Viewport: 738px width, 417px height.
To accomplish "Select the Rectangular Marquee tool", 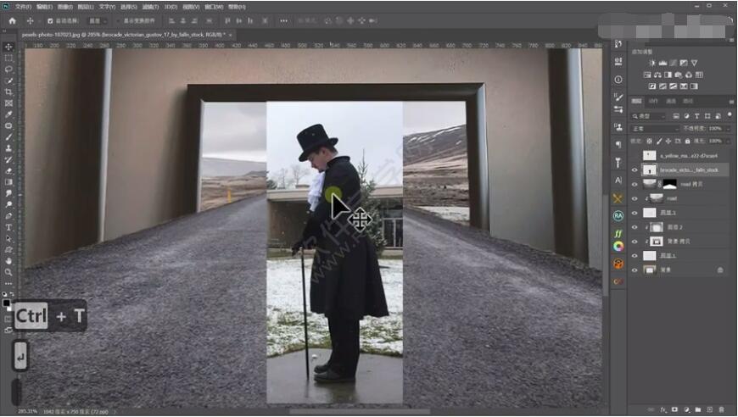I will point(8,58).
